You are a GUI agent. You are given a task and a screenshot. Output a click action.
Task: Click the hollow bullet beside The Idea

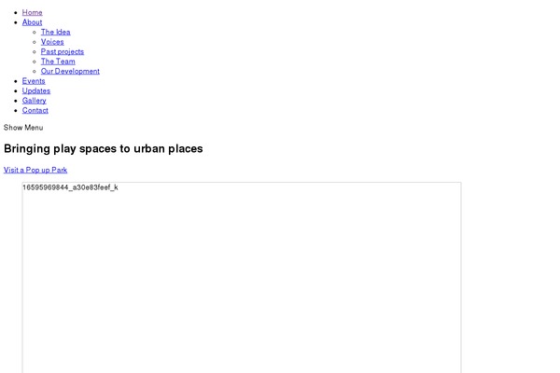[34, 33]
